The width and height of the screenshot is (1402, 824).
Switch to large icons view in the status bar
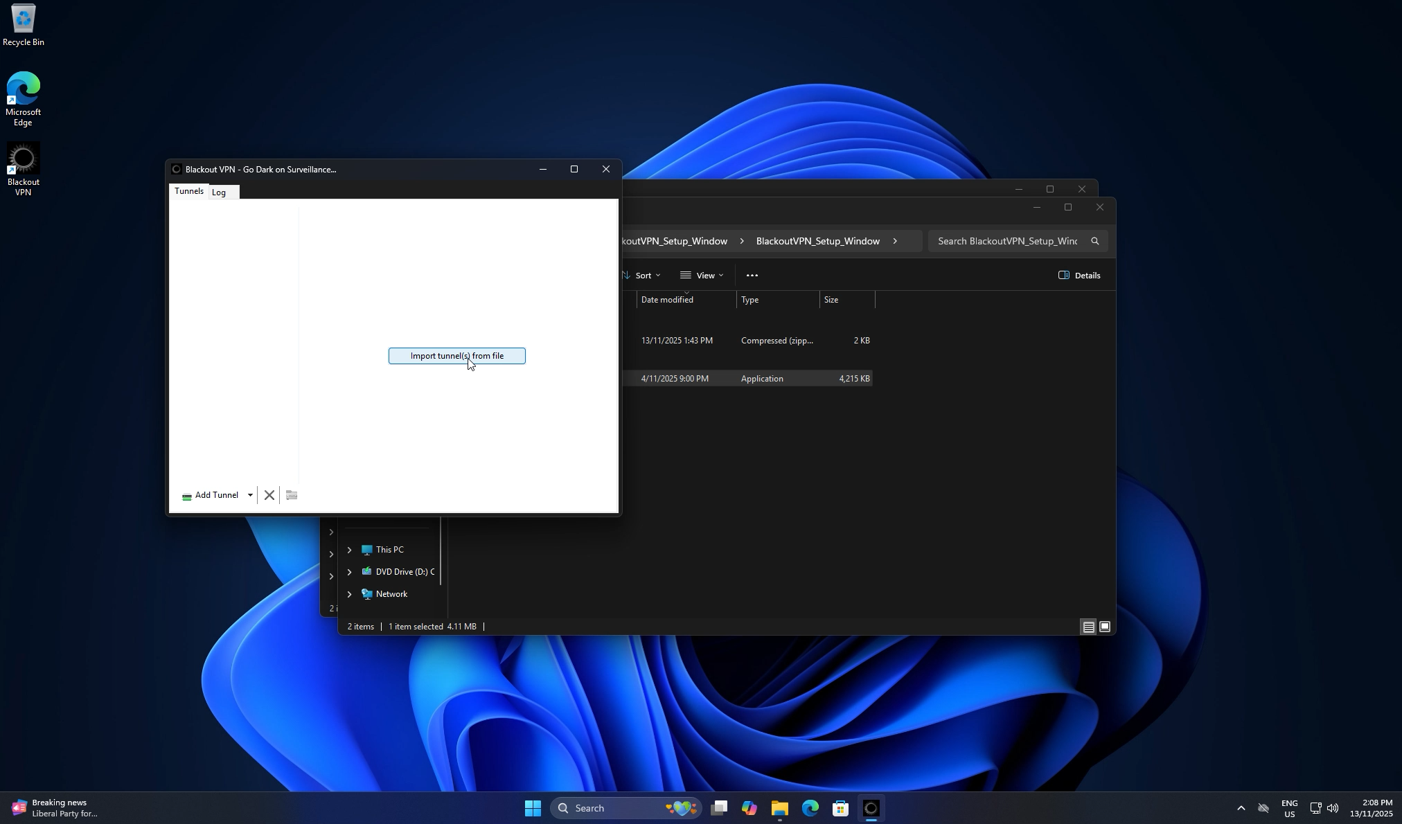[x=1104, y=627]
